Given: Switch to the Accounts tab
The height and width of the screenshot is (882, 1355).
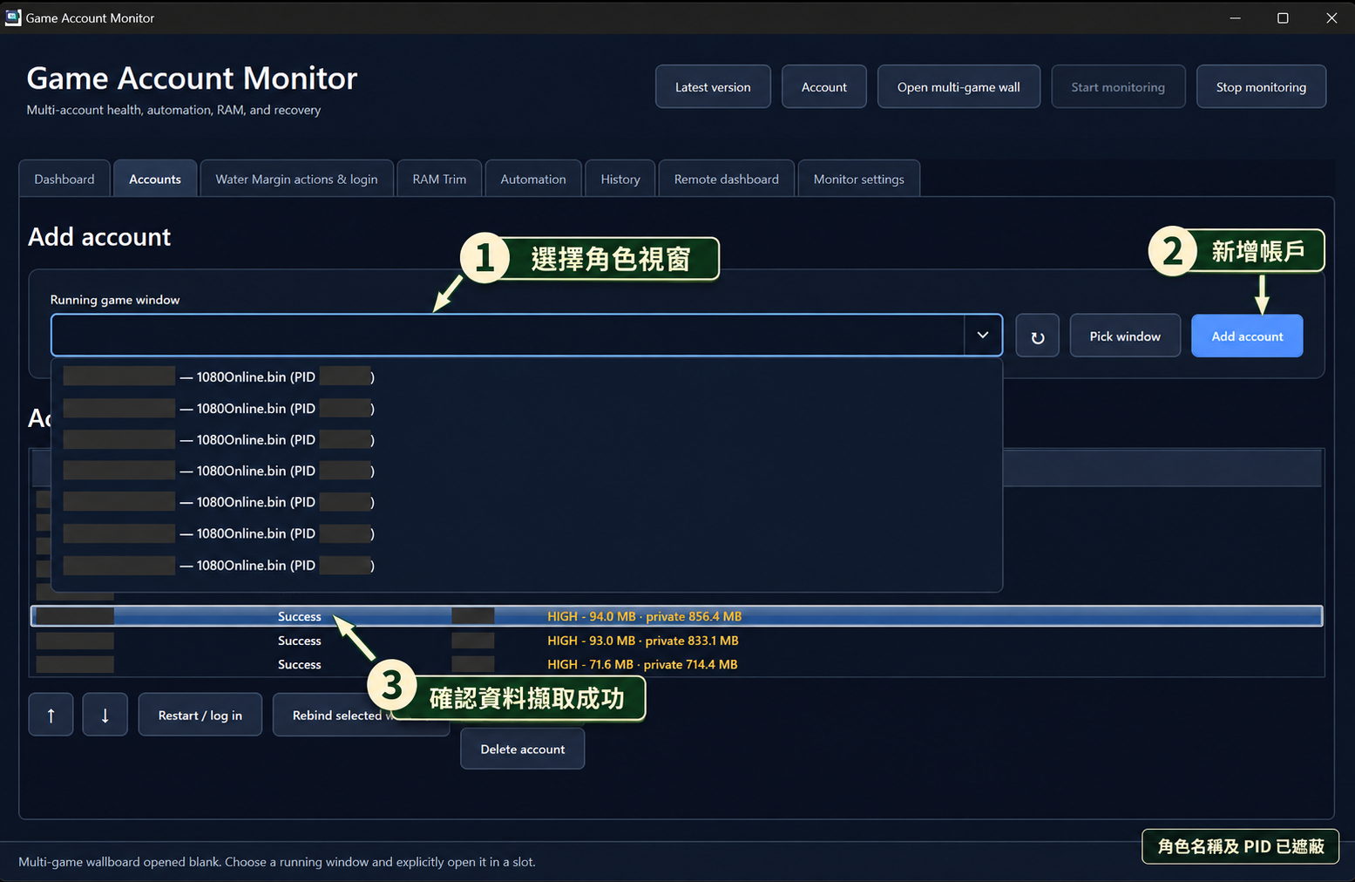Looking at the screenshot, I should [155, 179].
